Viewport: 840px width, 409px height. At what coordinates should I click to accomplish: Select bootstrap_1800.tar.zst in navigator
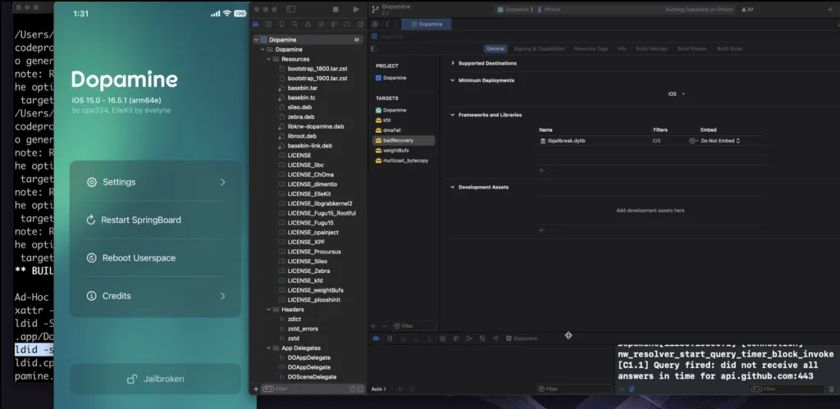click(317, 69)
